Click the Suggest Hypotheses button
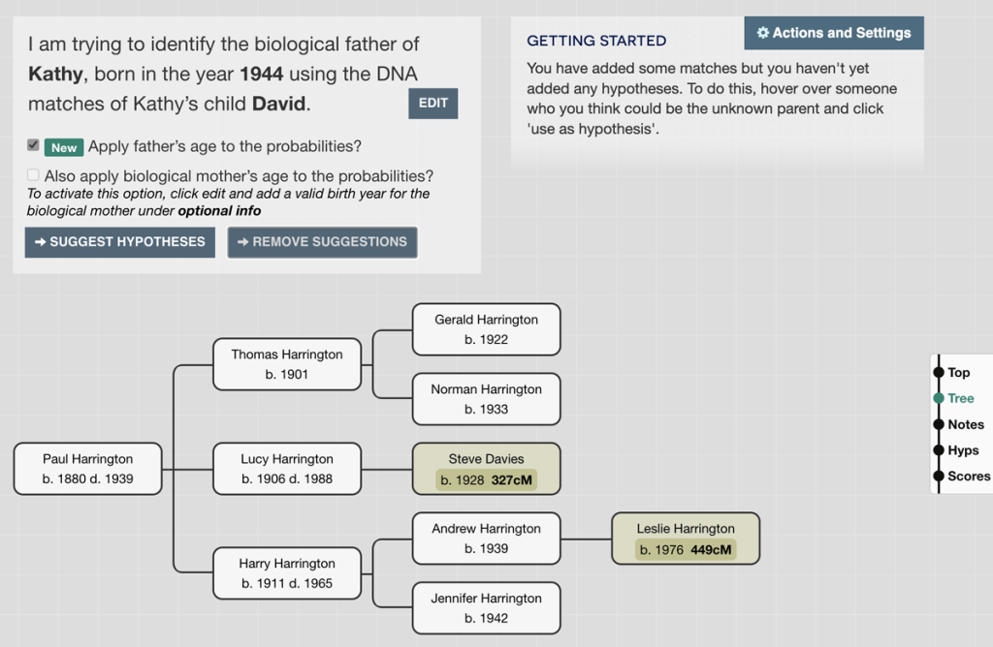Screen dimensions: 993x647 [x=119, y=242]
